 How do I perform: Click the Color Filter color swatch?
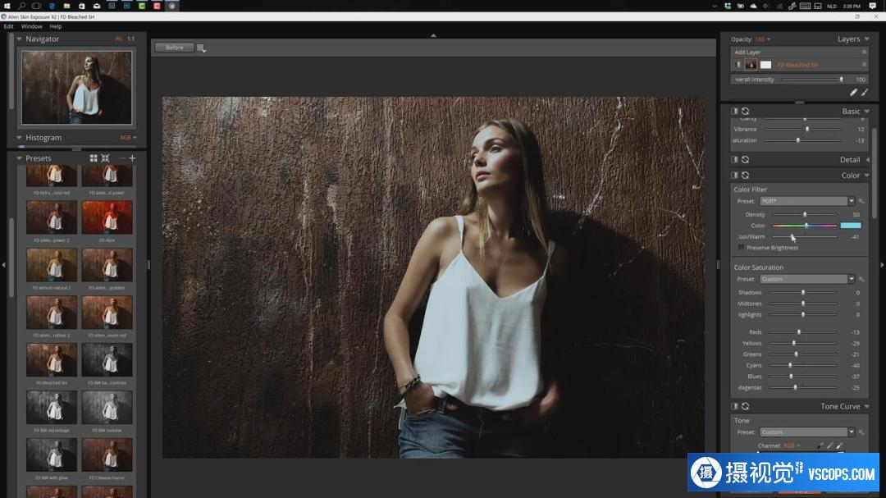coord(851,226)
